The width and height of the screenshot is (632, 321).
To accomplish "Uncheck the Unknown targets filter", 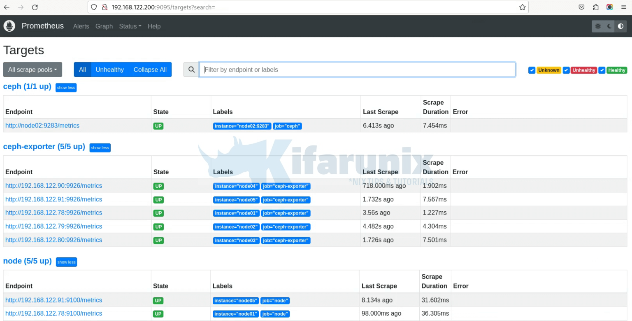I will coord(532,70).
